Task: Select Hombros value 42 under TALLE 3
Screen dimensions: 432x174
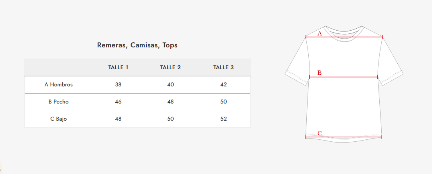Action: [x=223, y=84]
